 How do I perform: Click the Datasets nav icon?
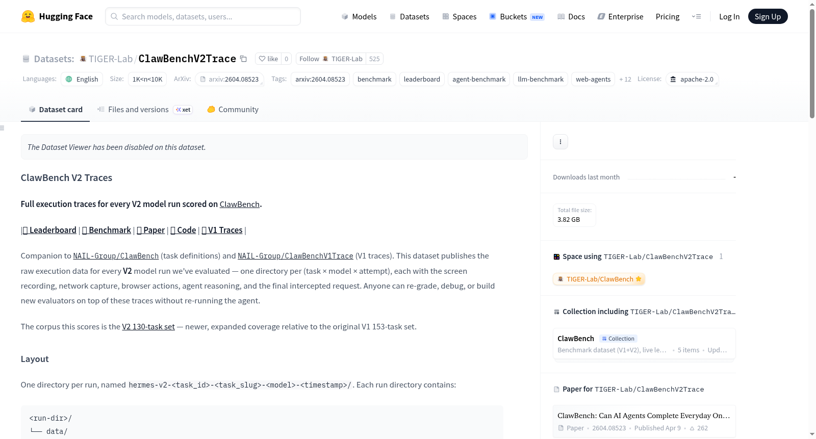coord(393,16)
